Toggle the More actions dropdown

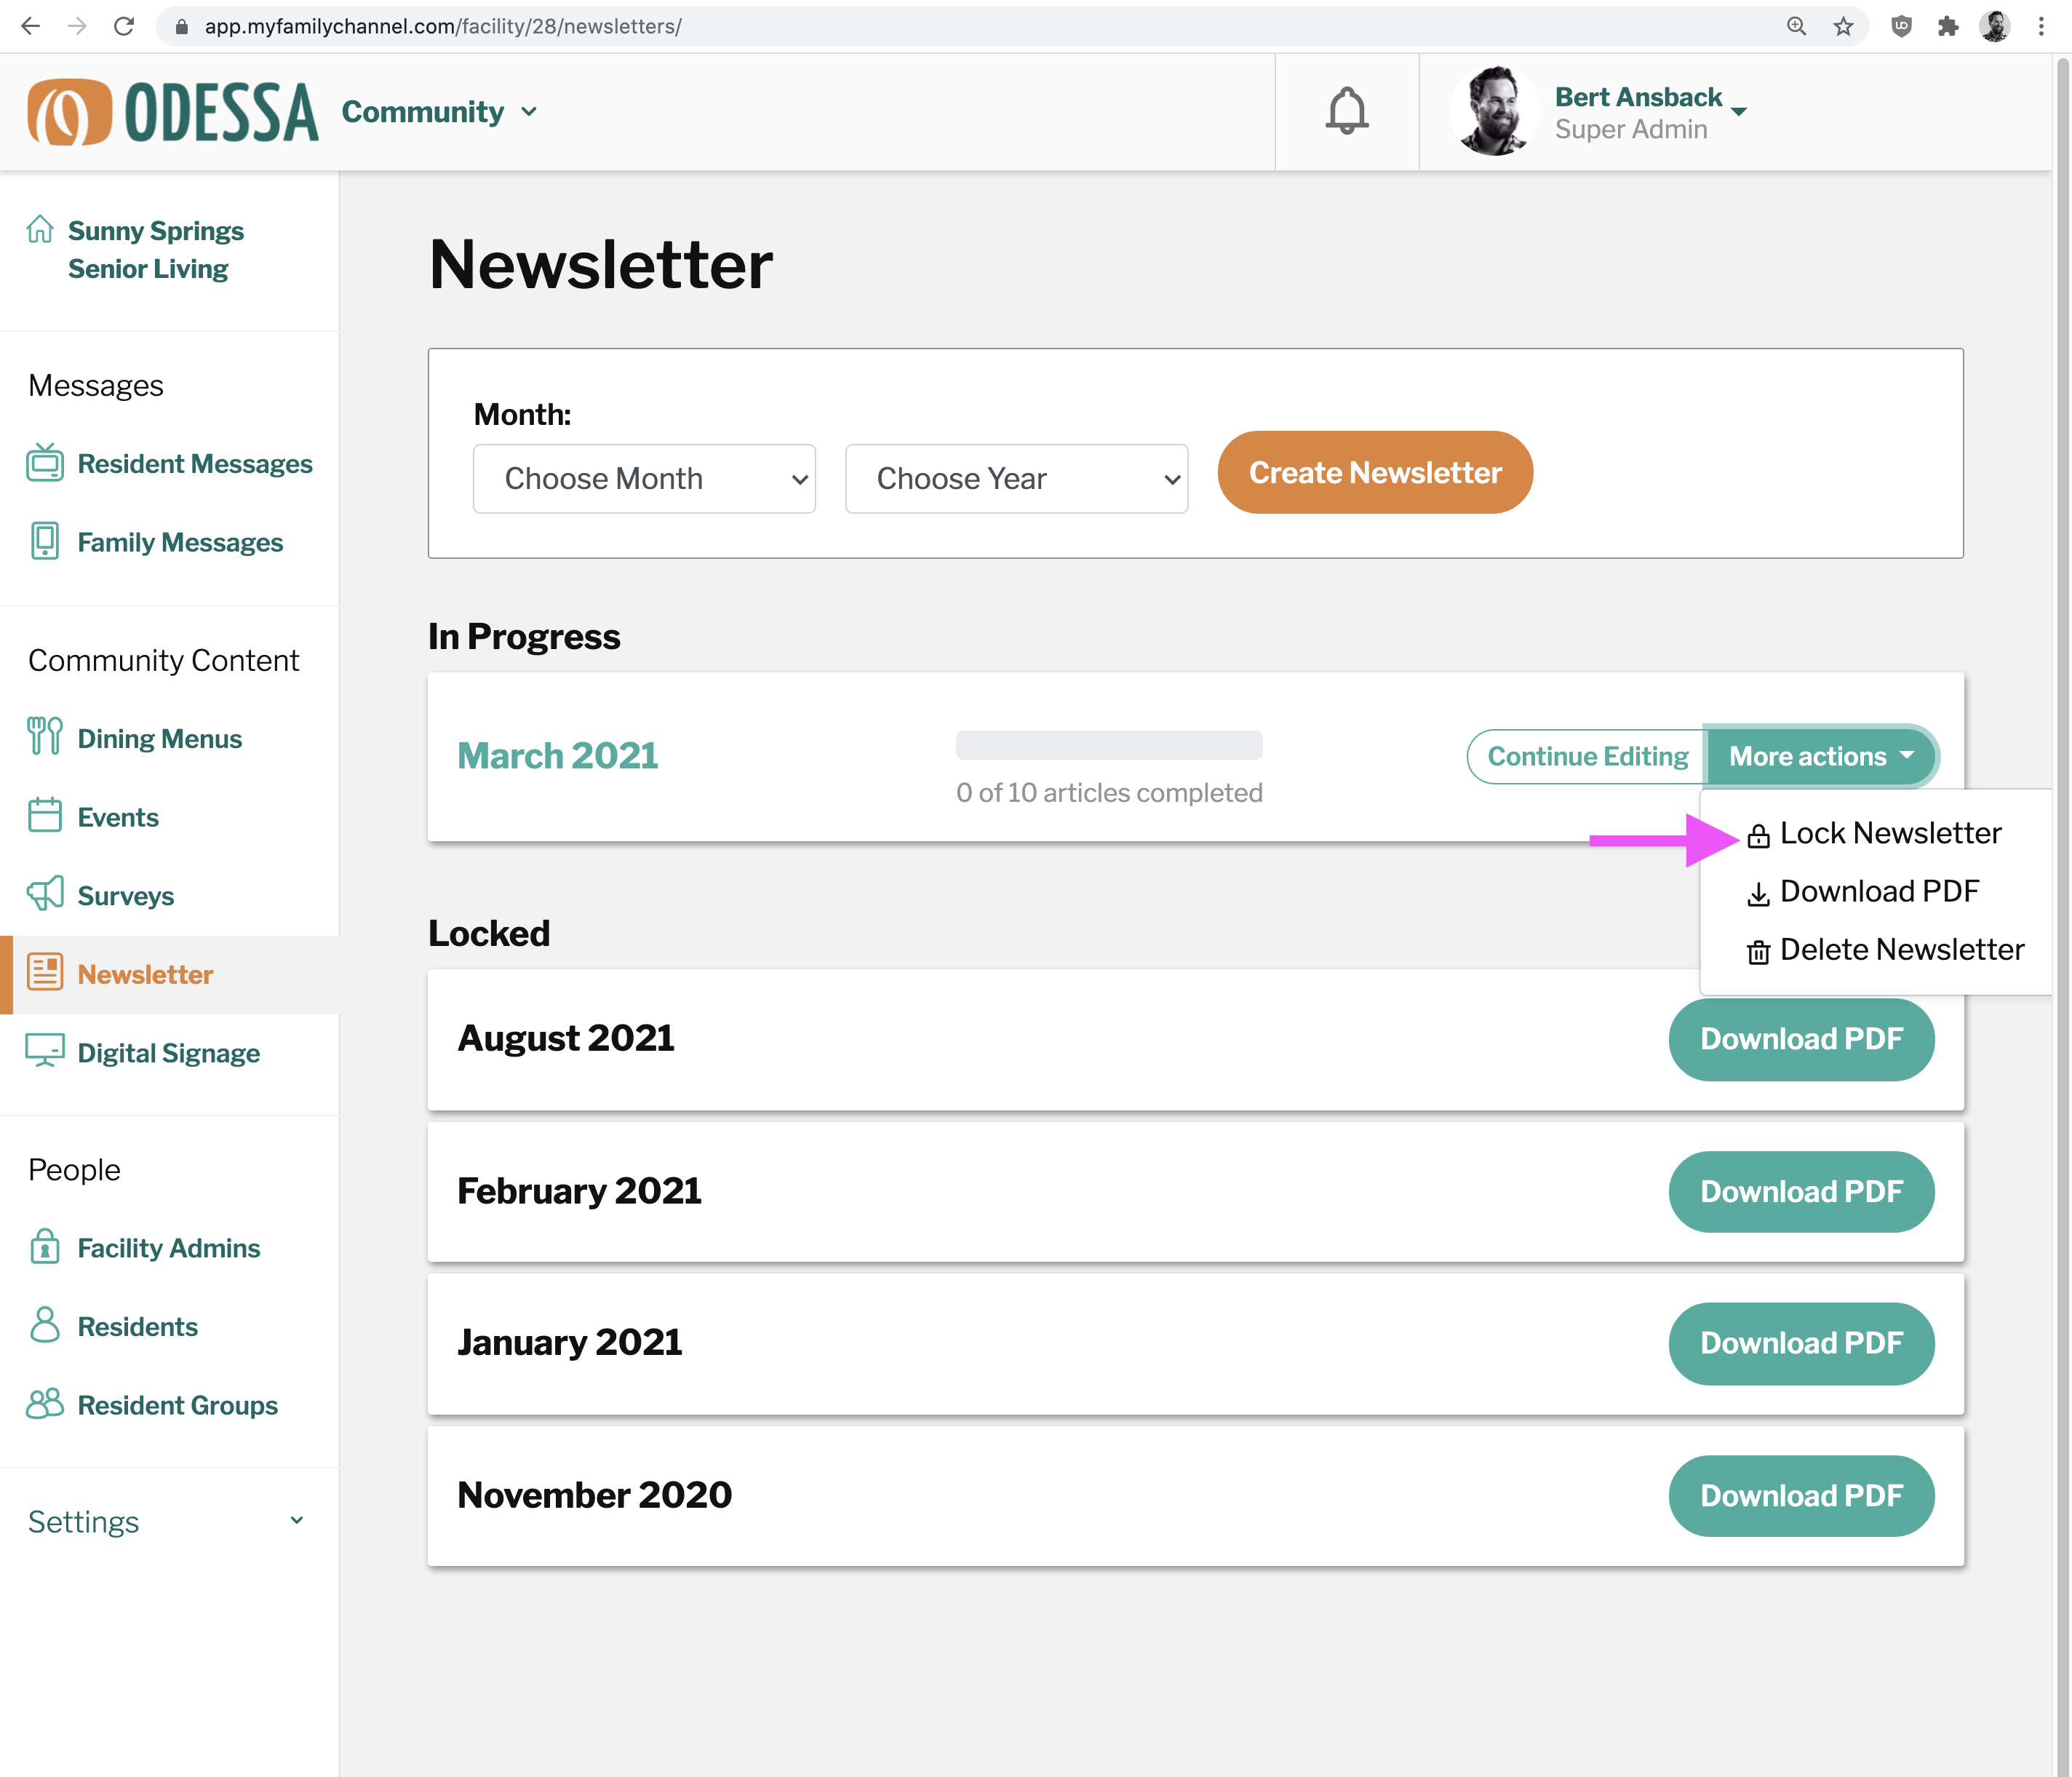(x=1821, y=756)
